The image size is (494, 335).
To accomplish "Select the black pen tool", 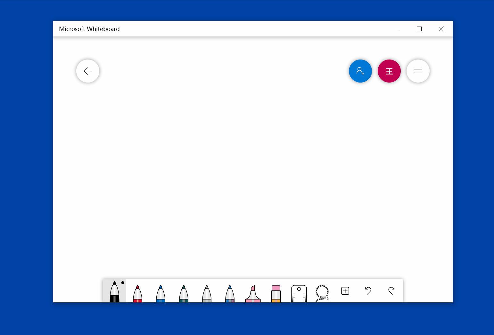I will coord(114,291).
